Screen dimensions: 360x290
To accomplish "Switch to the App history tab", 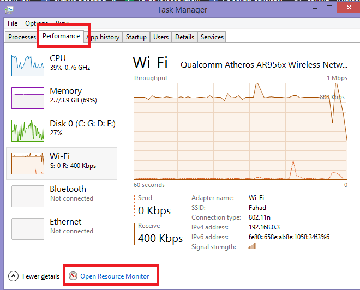I will pos(103,37).
